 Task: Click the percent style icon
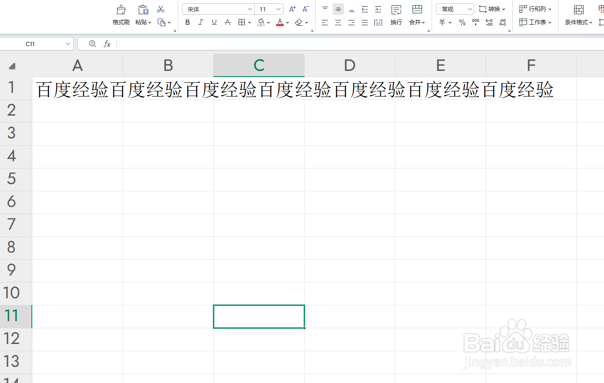pos(462,22)
